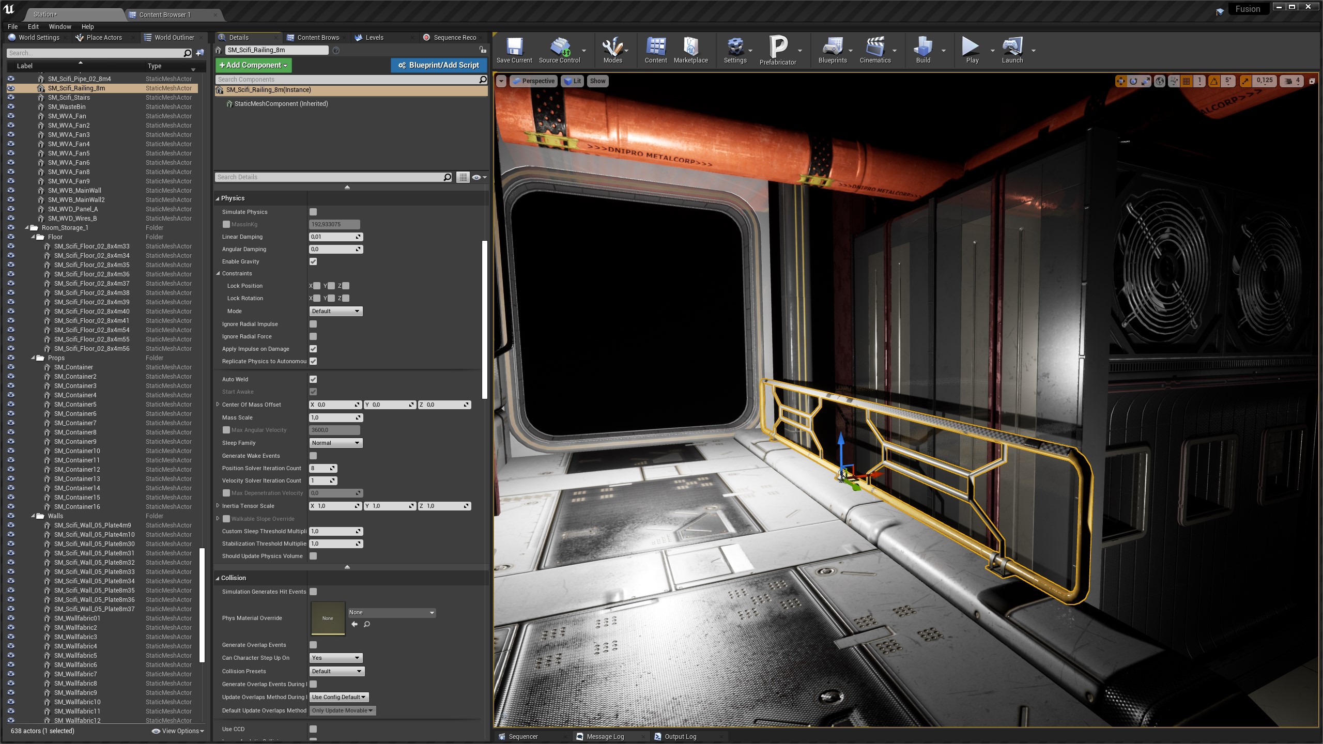Screen dimensions: 1323x744
Task: Uncheck the Enable Gravity checkbox
Action: click(313, 261)
